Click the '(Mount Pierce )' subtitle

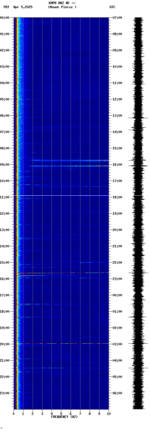pos(62,7)
